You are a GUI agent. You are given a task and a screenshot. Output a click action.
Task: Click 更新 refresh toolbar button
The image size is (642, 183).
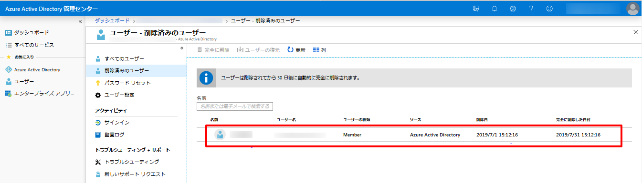[x=296, y=50]
